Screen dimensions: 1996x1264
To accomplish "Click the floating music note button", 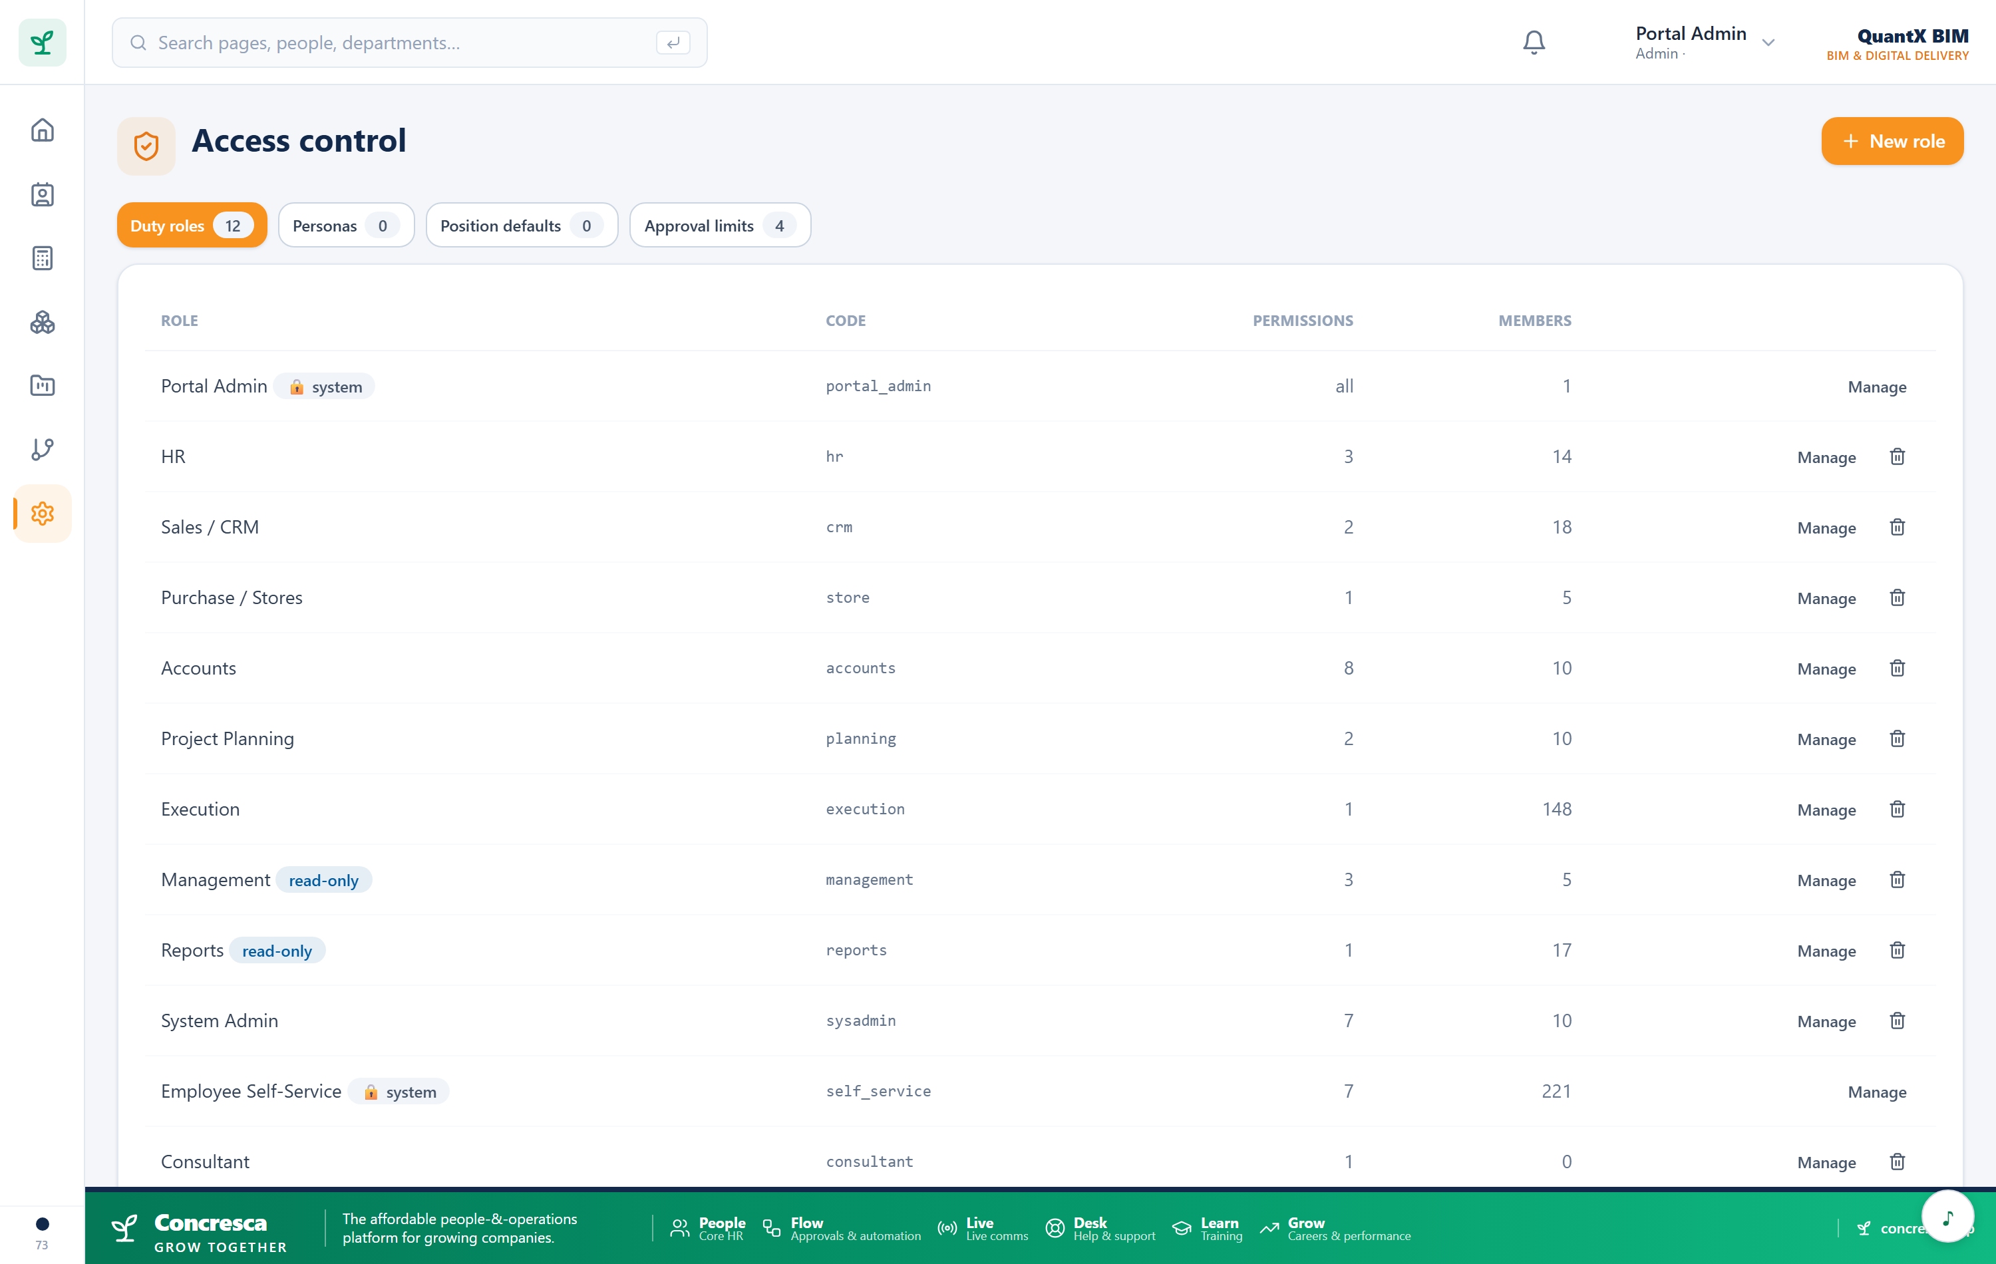I will [x=1948, y=1216].
